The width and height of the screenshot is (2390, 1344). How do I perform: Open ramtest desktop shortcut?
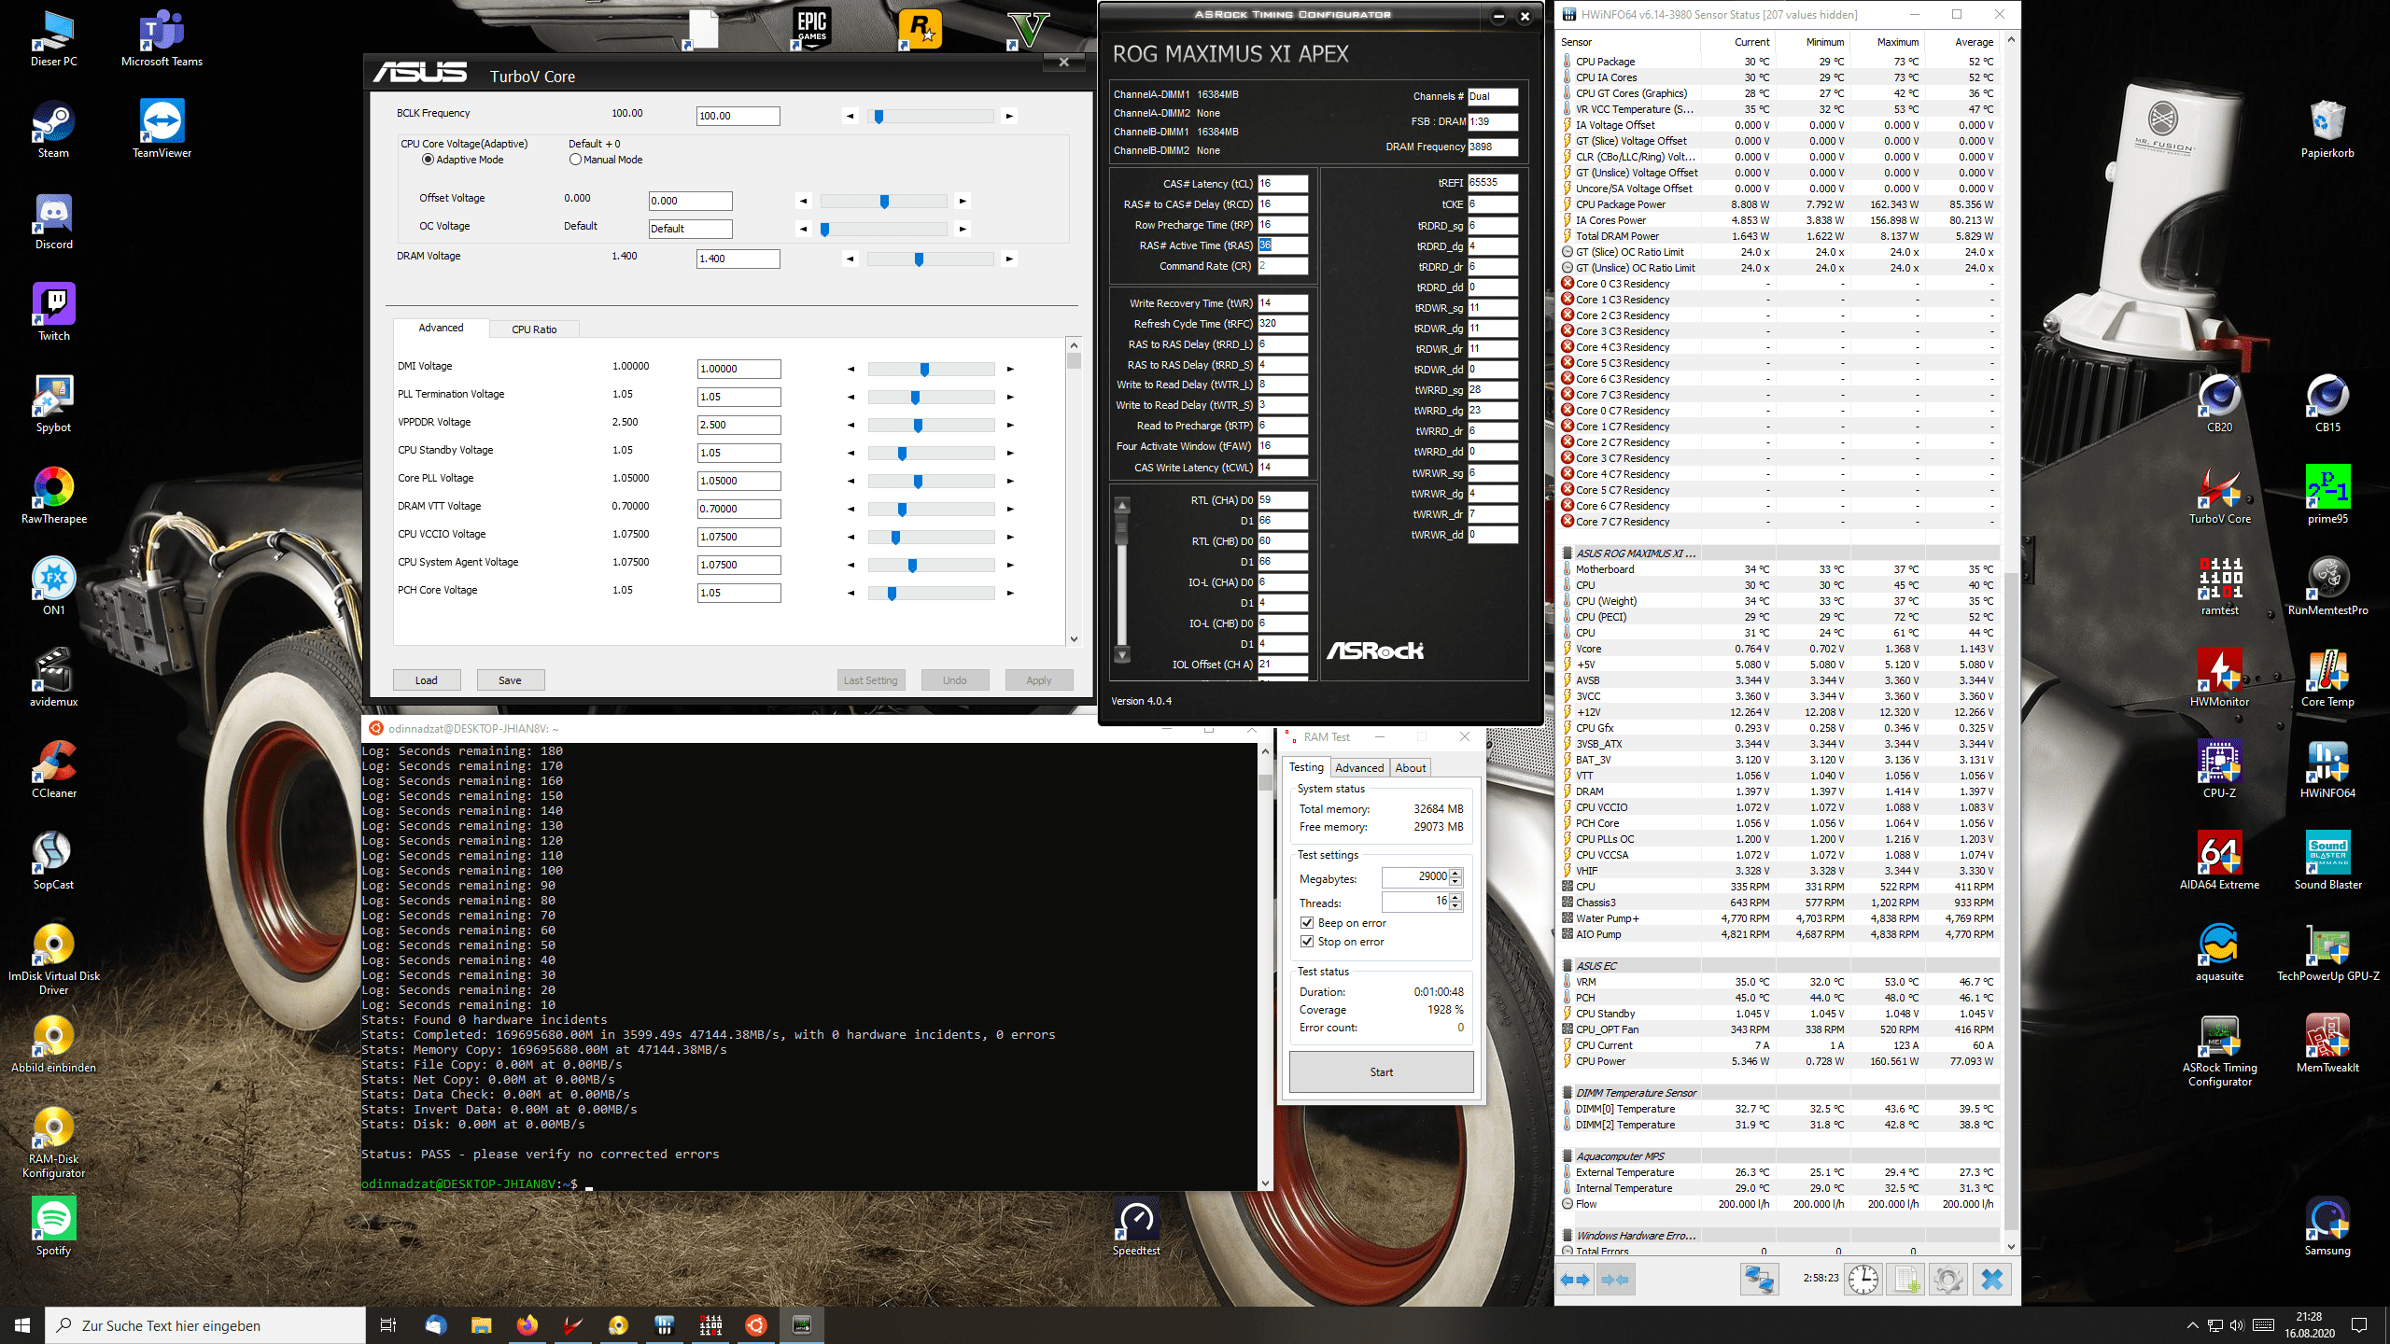[x=2219, y=586]
